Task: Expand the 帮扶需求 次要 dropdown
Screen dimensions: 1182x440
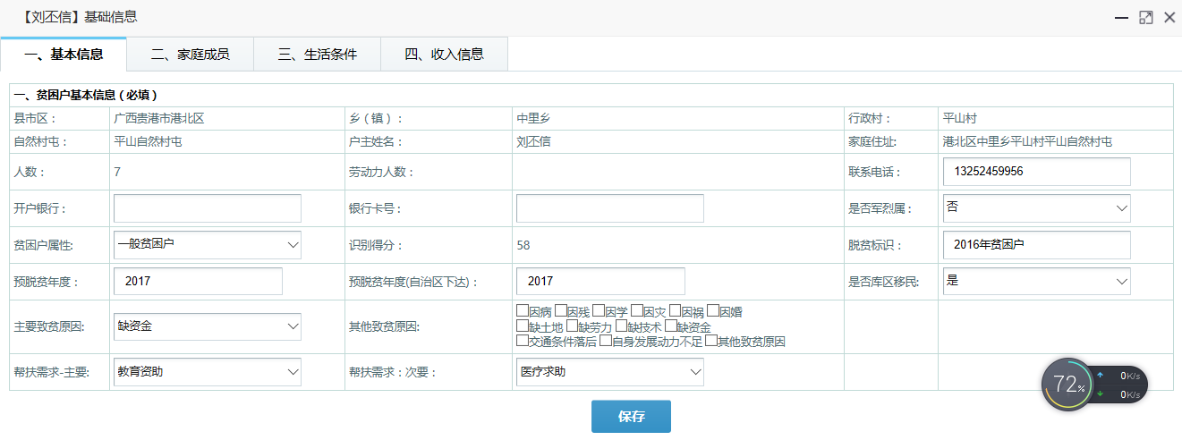Action: 610,371
